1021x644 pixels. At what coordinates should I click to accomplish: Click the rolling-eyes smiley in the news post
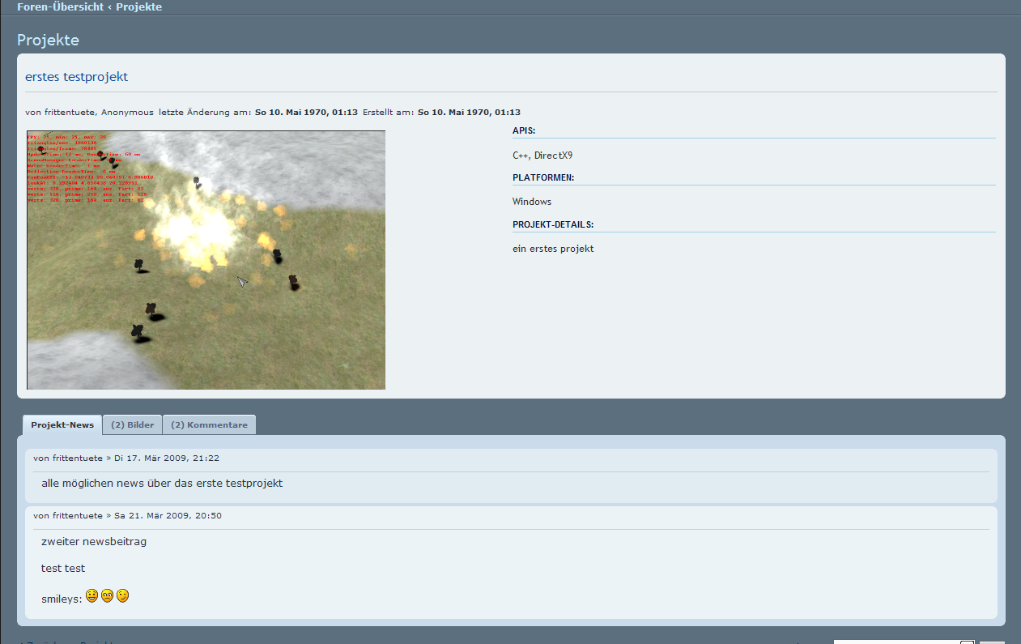point(107,596)
